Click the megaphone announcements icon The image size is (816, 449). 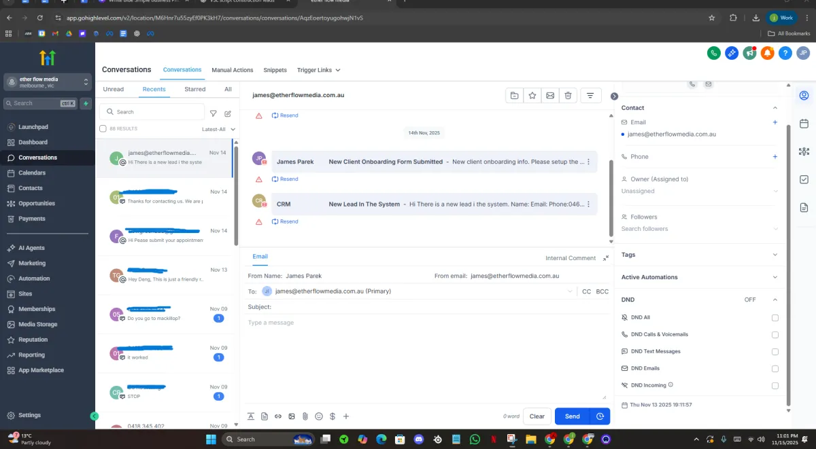click(749, 53)
